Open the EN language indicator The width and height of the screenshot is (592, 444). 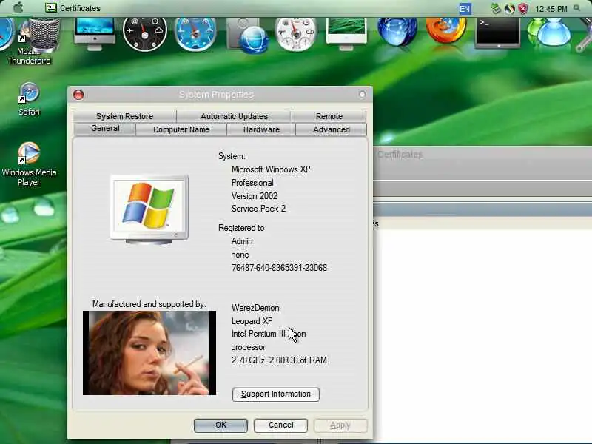[465, 9]
